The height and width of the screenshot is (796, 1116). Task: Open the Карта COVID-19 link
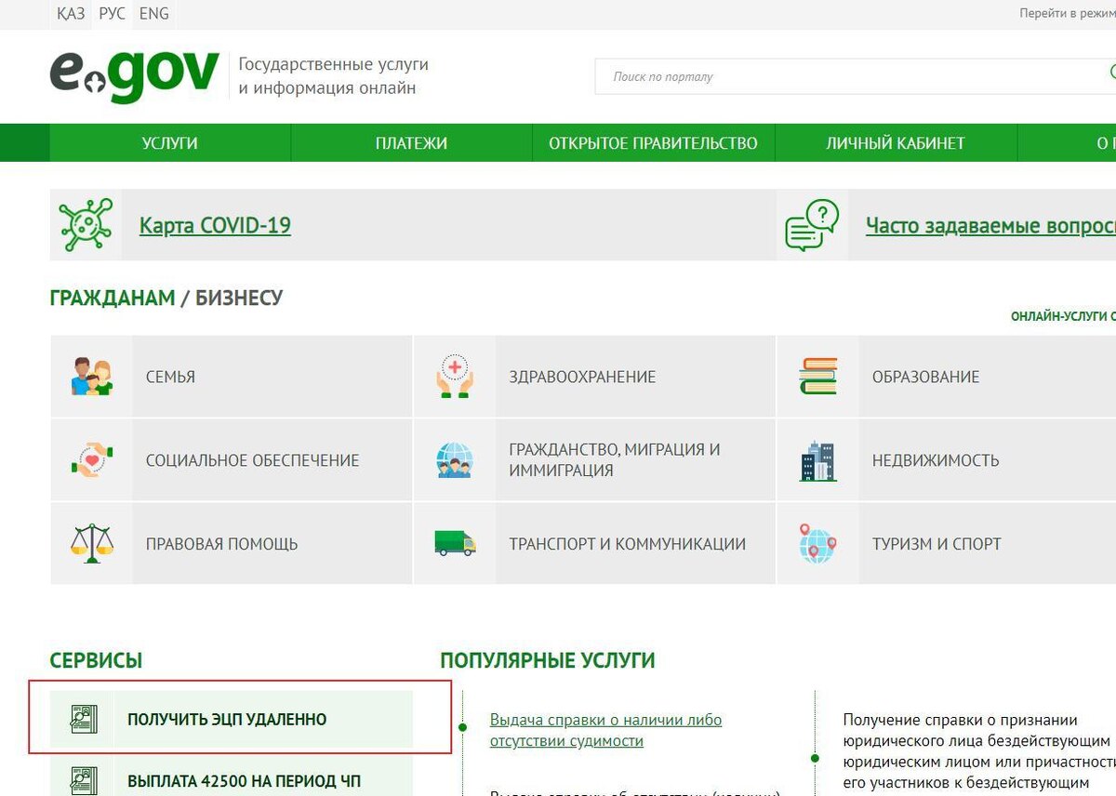(x=215, y=225)
